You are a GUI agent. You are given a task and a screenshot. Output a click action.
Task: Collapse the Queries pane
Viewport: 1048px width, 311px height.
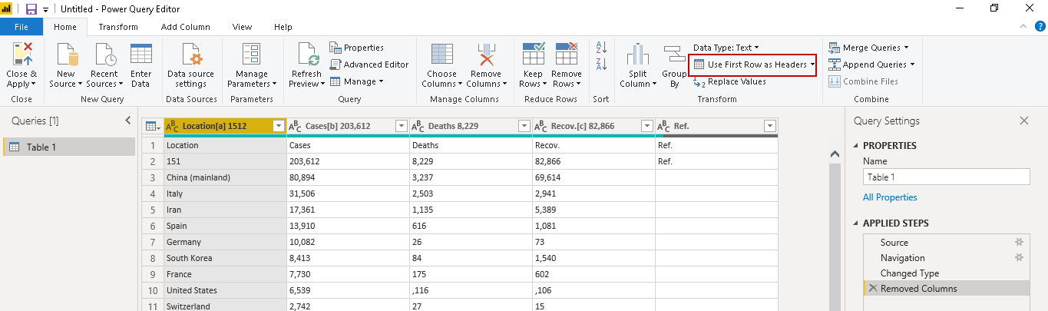pos(128,121)
